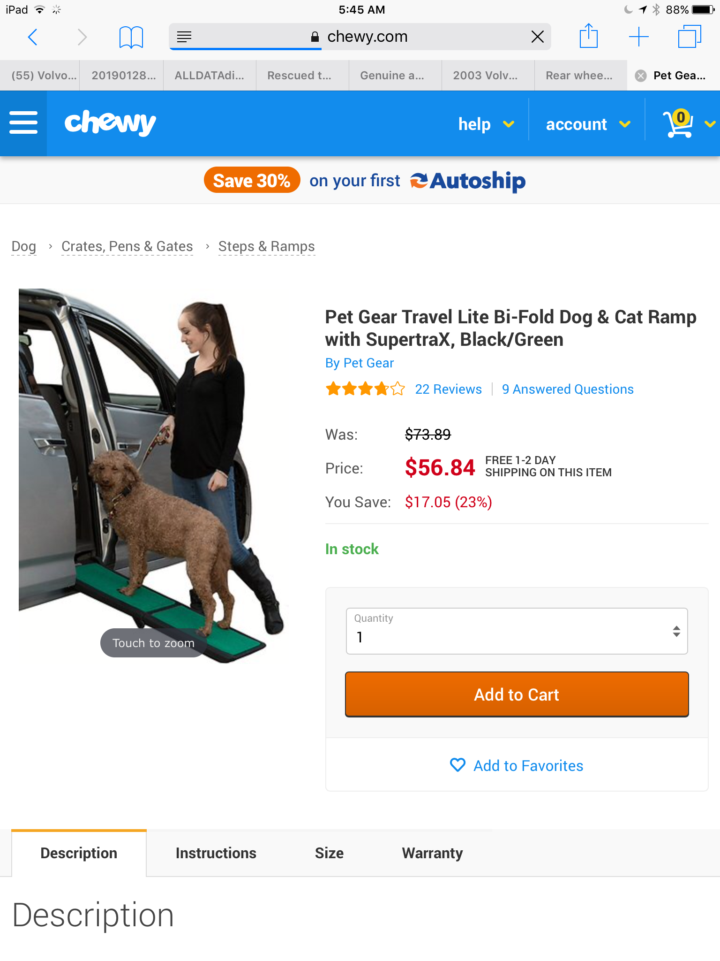Add item to Favorites with heart
720x961 pixels.
click(517, 765)
